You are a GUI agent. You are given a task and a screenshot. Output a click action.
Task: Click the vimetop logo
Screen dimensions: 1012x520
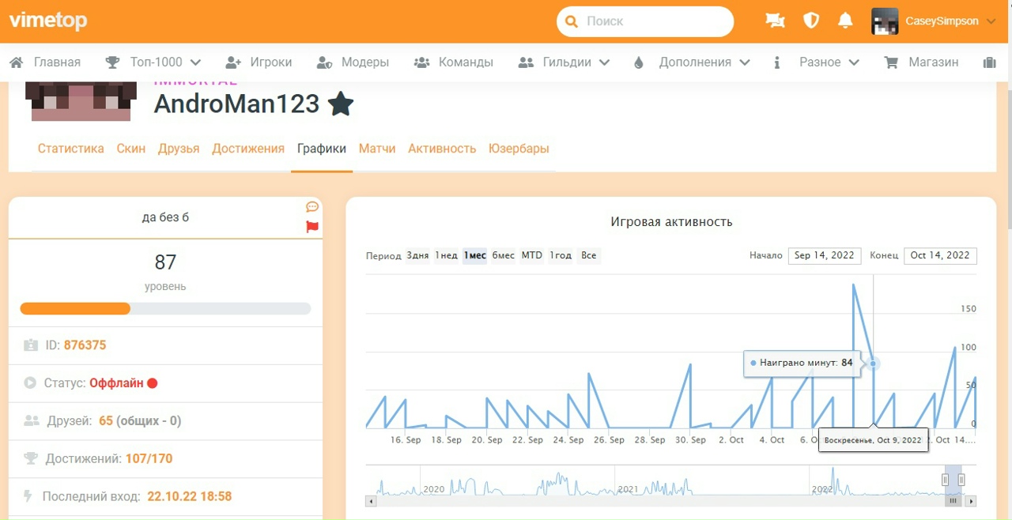(x=48, y=21)
